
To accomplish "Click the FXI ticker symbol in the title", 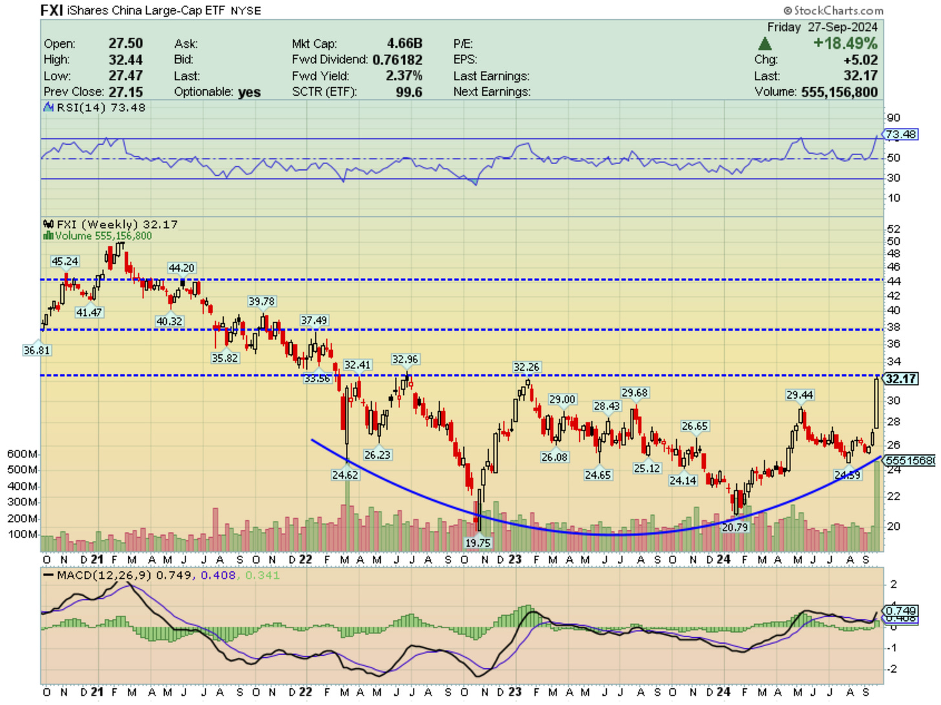I will click(x=51, y=10).
